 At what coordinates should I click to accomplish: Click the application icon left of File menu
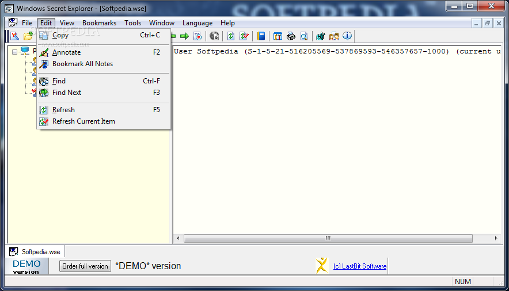[x=13, y=22]
